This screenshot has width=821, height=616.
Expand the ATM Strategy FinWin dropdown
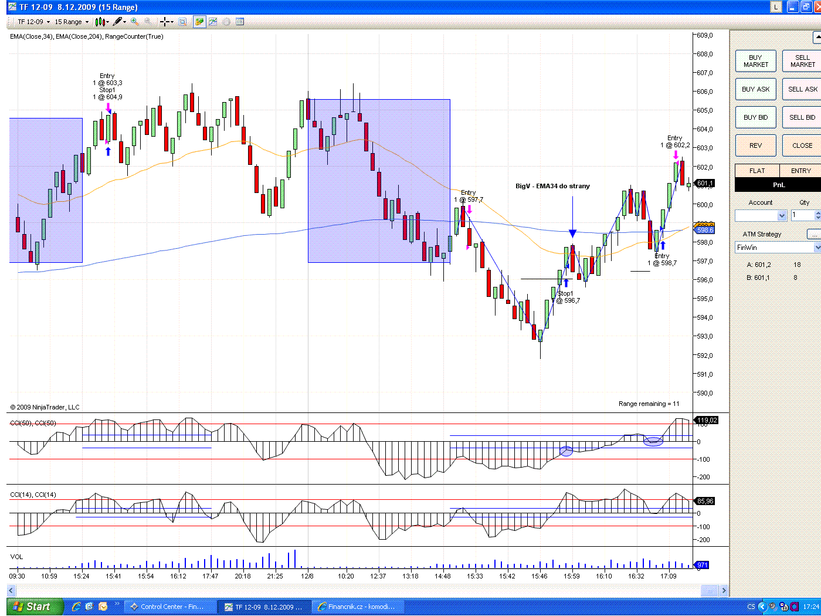tap(817, 248)
